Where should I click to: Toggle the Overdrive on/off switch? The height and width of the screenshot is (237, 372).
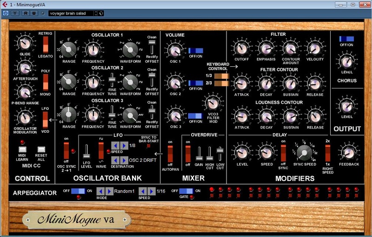point(188,154)
